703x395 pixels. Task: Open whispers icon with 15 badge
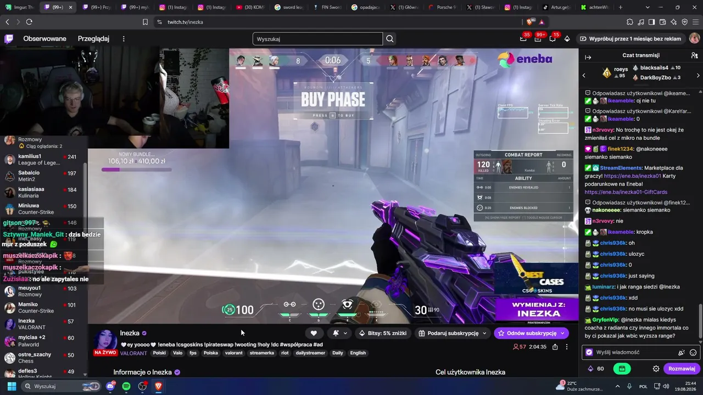point(553,38)
